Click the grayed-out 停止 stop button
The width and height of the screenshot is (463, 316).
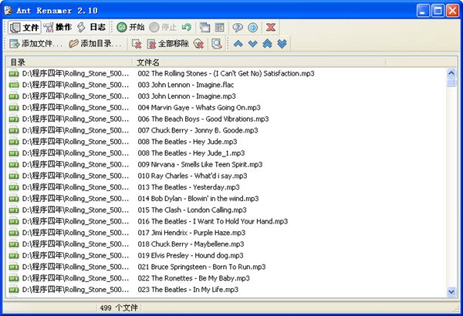[163, 28]
